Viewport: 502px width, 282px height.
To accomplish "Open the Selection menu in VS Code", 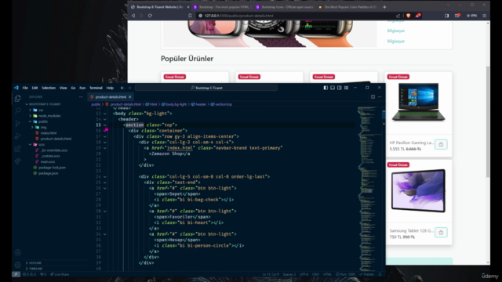I will pos(49,88).
